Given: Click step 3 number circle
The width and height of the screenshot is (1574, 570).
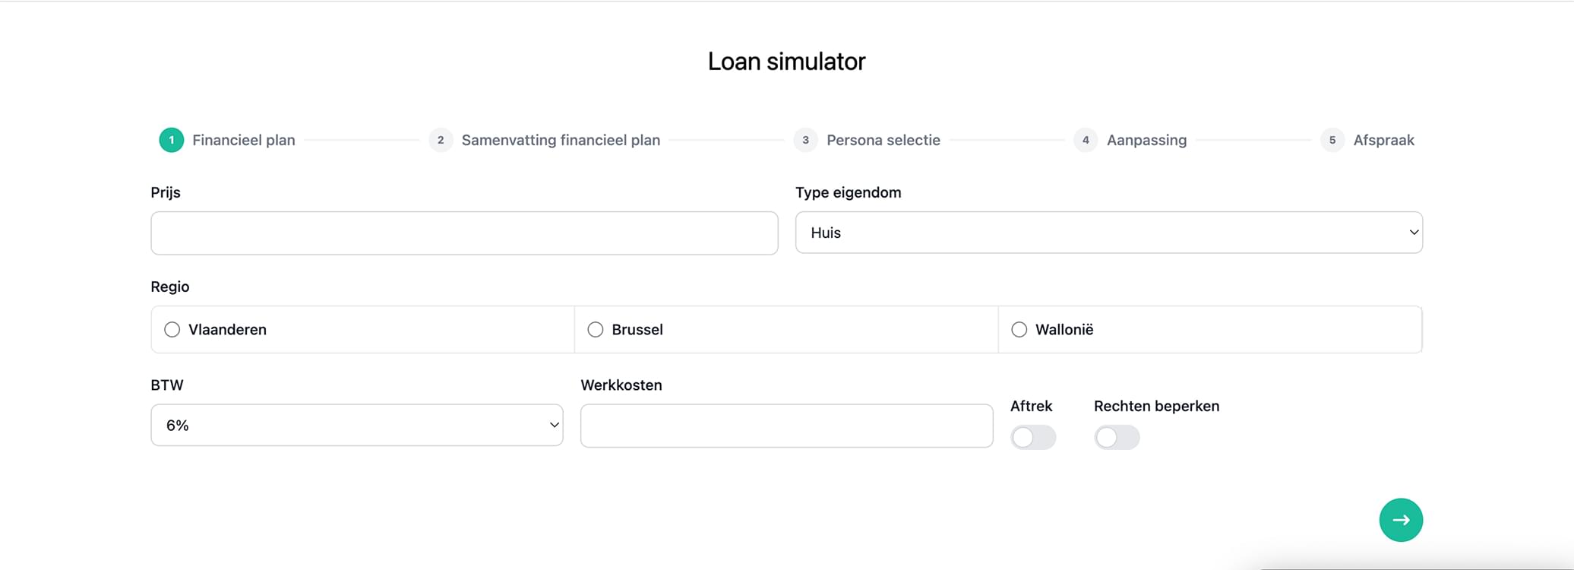Looking at the screenshot, I should tap(805, 140).
